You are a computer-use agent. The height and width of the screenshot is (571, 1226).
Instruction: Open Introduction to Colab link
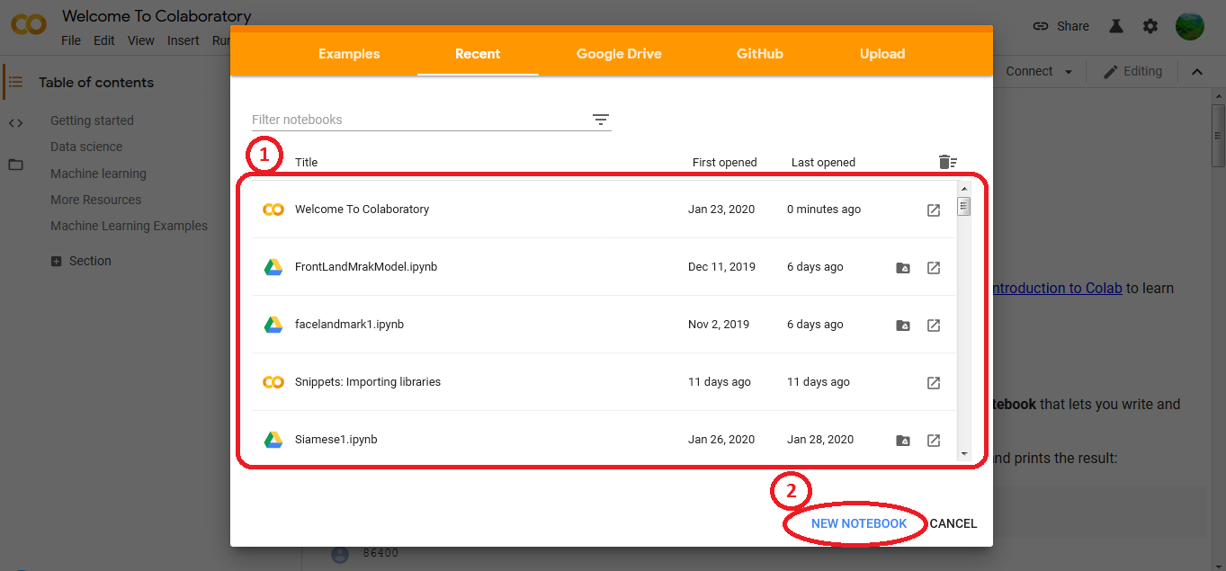click(1057, 288)
